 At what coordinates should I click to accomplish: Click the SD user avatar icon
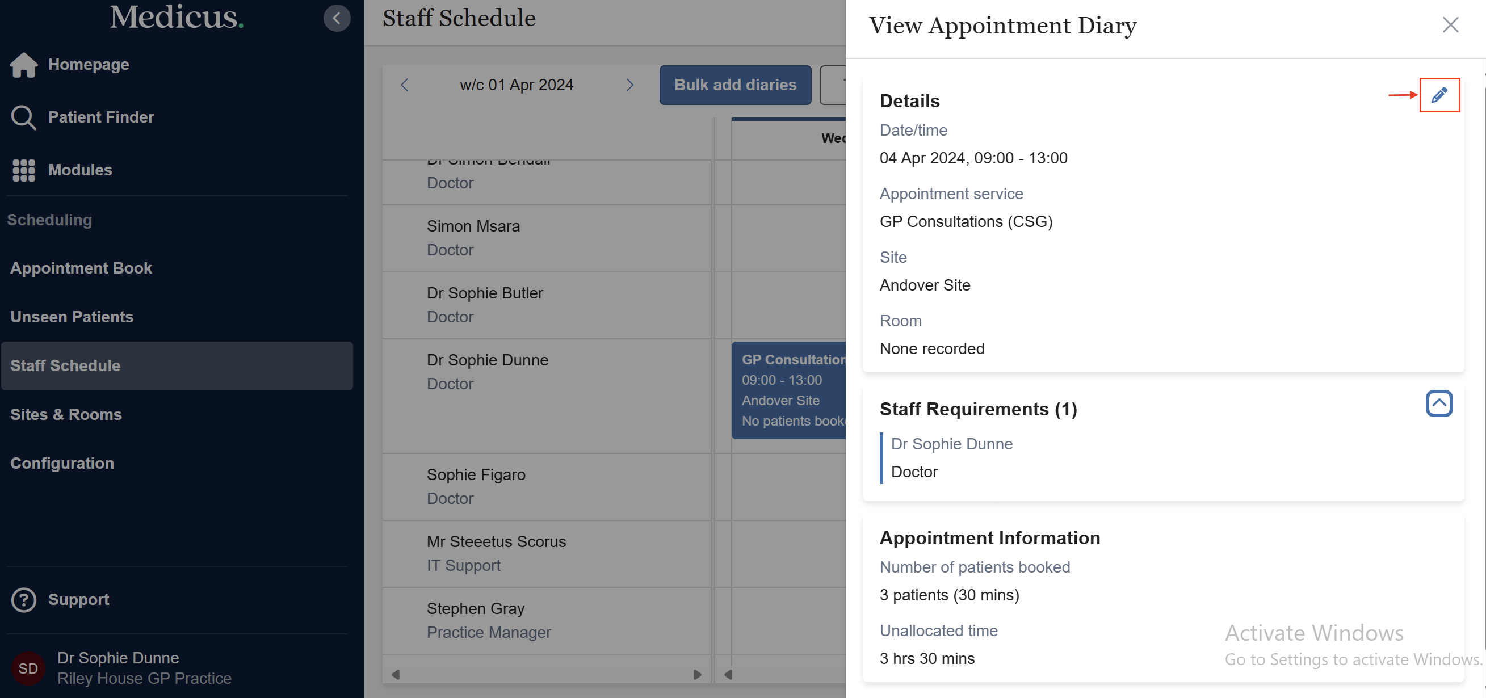tap(28, 668)
